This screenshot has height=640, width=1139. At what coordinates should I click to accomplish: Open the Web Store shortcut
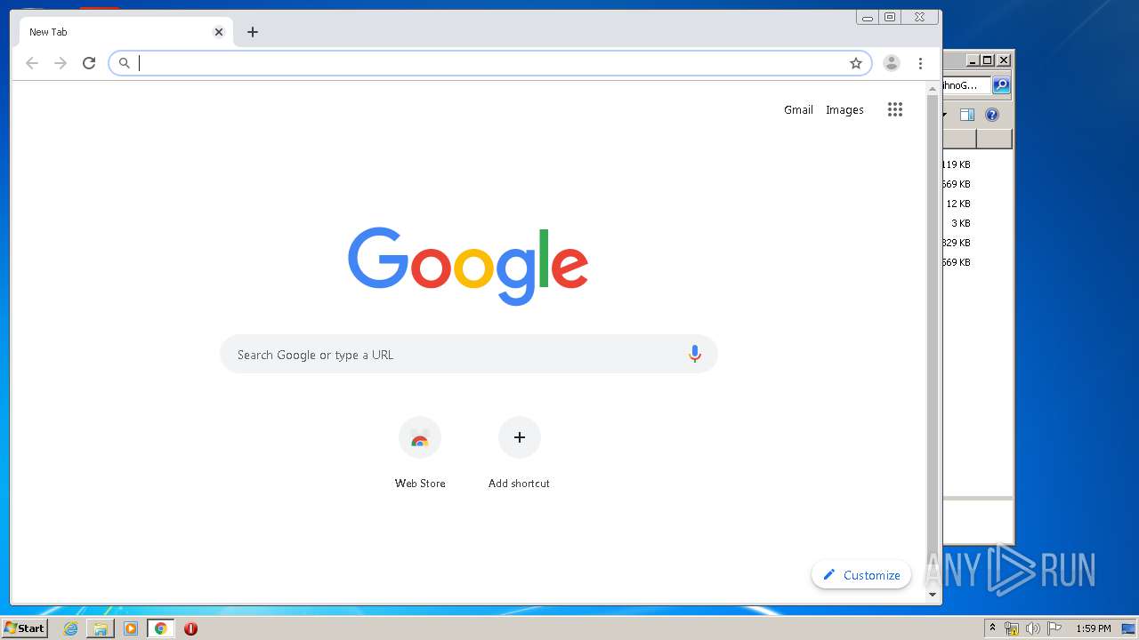tap(420, 452)
